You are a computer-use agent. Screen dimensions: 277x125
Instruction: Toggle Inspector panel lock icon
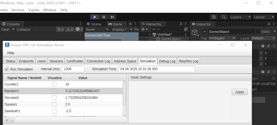tap(269, 24)
